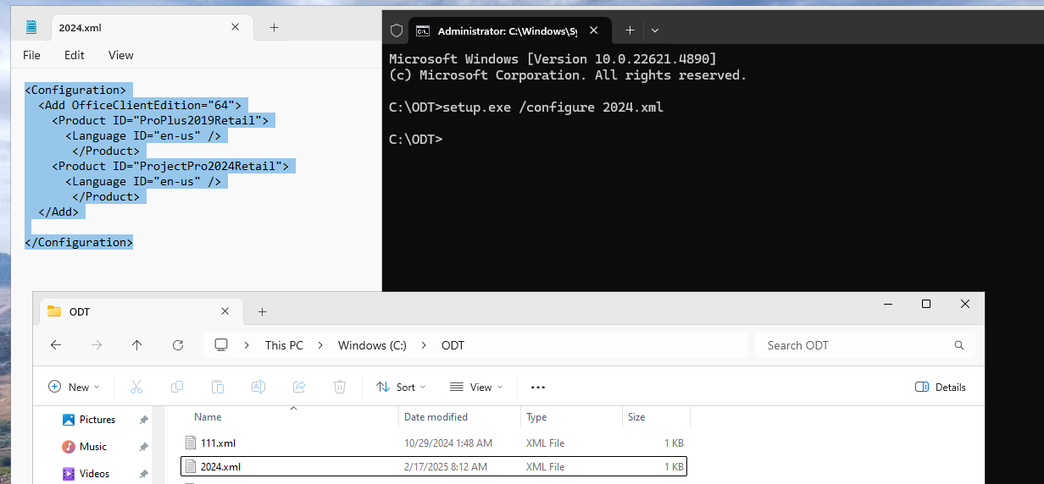
Task: Click the closing Configuration tag line
Action: [x=79, y=242]
